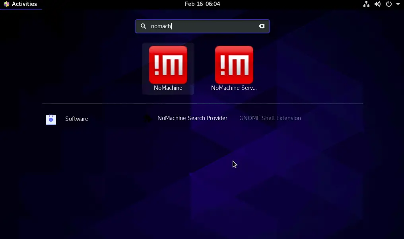Click the GNOME Shell Extension description text
Image resolution: width=404 pixels, height=239 pixels.
[x=270, y=118]
